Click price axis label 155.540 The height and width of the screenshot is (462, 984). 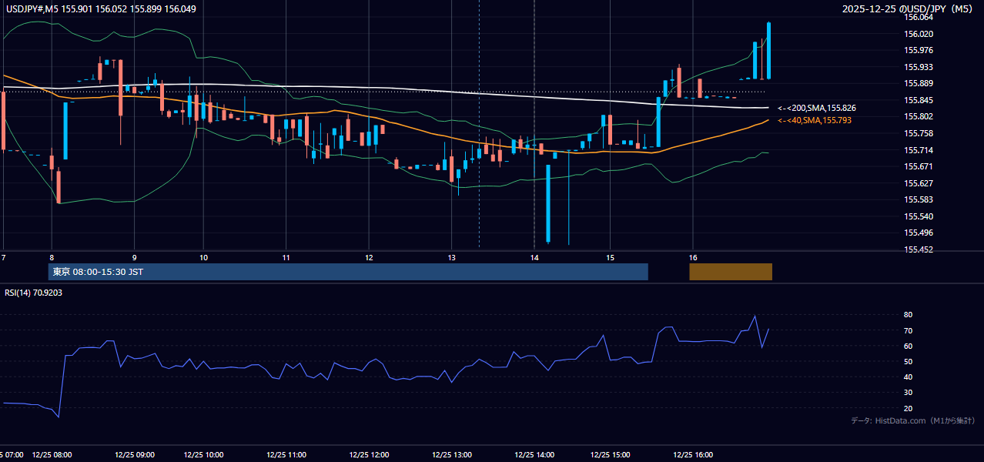pyautogui.click(x=919, y=216)
